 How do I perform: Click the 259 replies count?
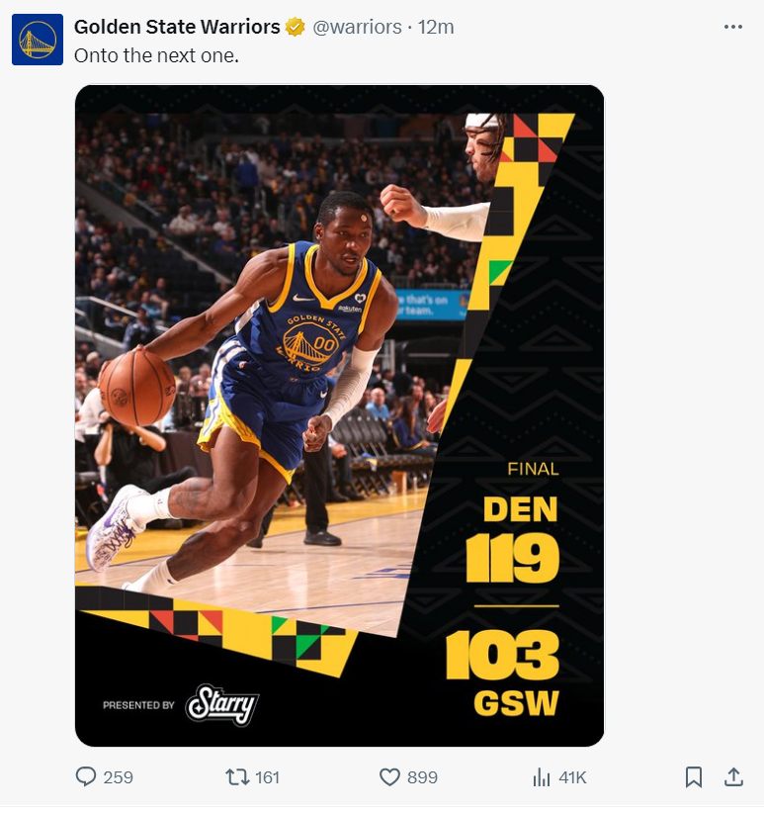(119, 777)
